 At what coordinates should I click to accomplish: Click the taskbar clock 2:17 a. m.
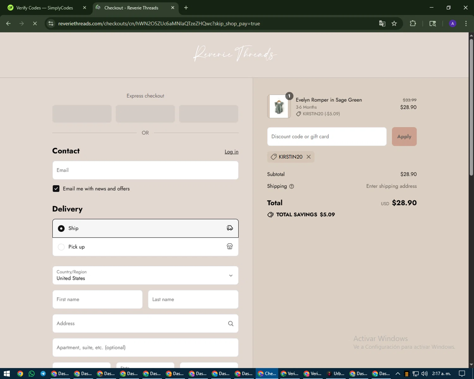(441, 374)
